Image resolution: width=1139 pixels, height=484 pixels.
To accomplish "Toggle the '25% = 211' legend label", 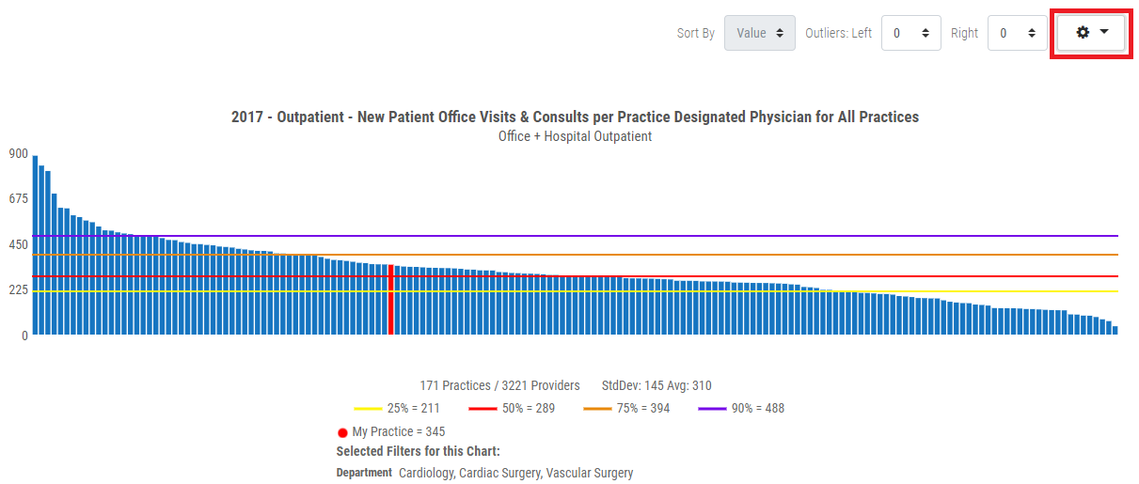I will (x=413, y=409).
